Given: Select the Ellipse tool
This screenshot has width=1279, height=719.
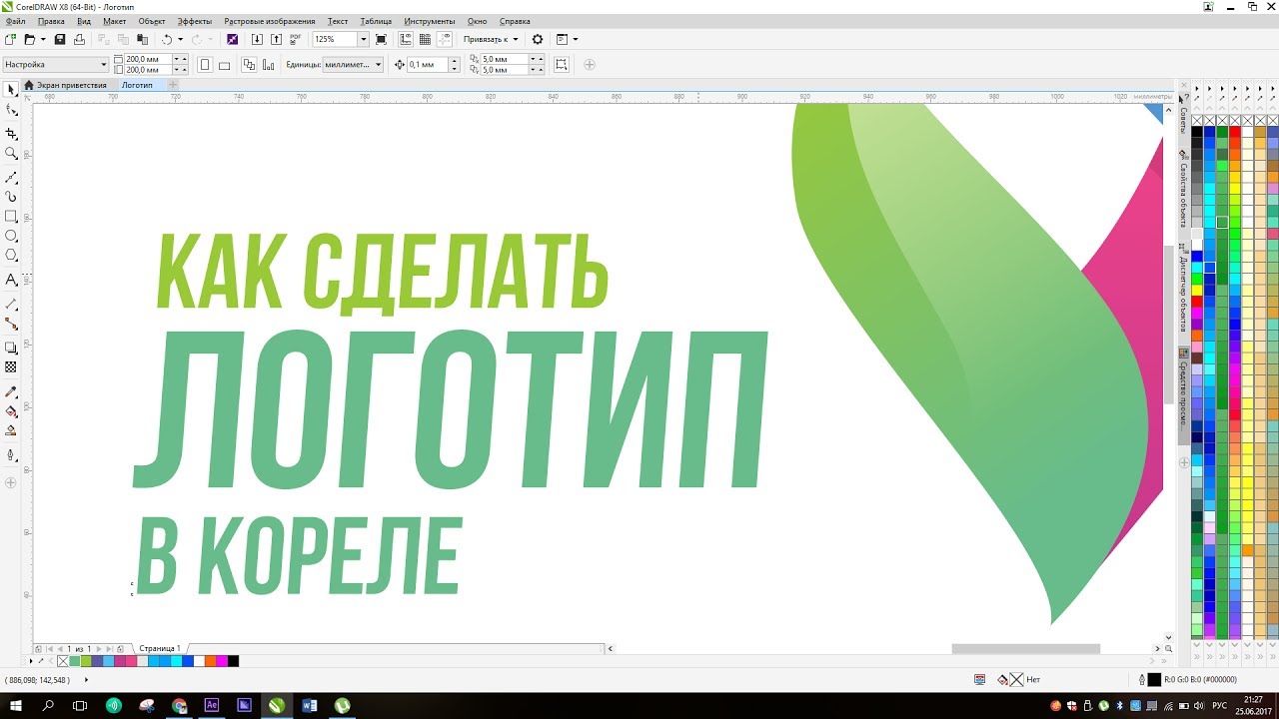Looking at the screenshot, I should (x=12, y=236).
